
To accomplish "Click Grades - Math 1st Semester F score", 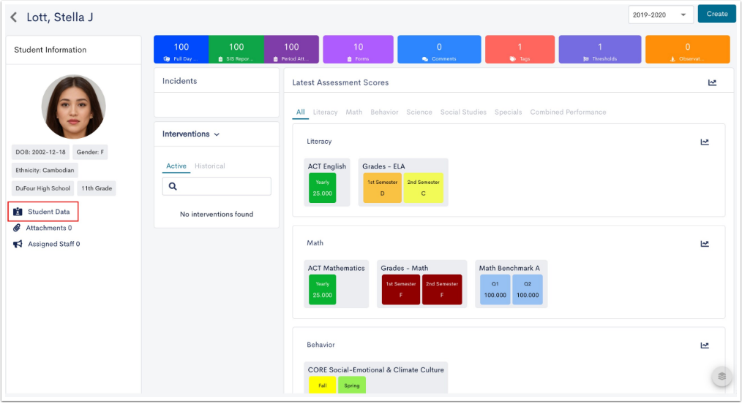I will [x=401, y=290].
